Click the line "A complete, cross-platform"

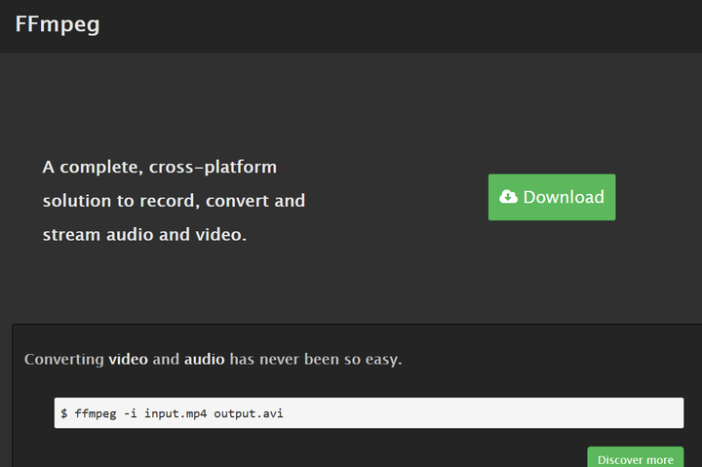pos(160,168)
